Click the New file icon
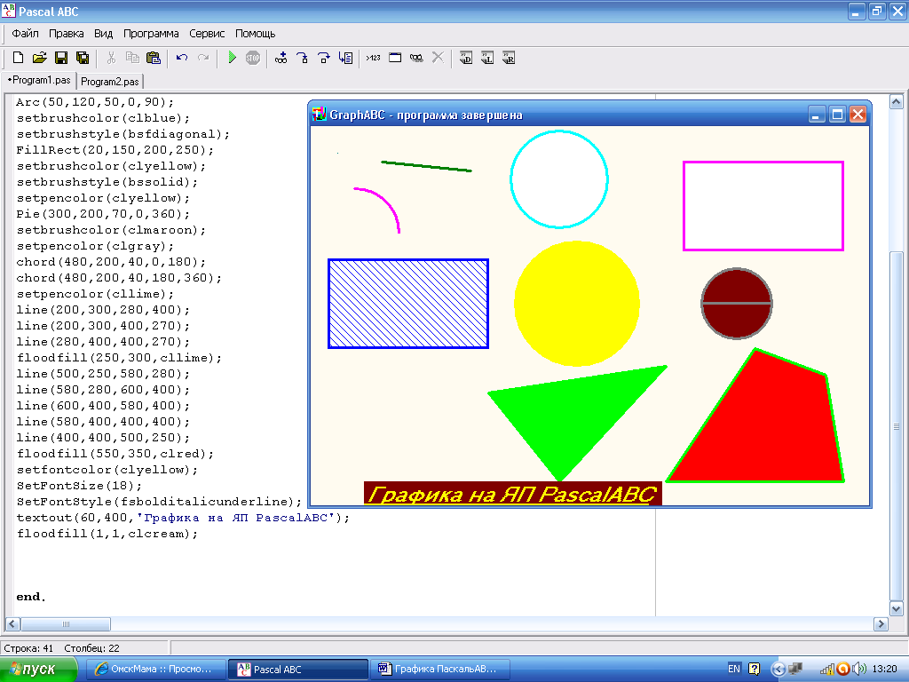Screen dimensions: 909x682 click(18, 58)
